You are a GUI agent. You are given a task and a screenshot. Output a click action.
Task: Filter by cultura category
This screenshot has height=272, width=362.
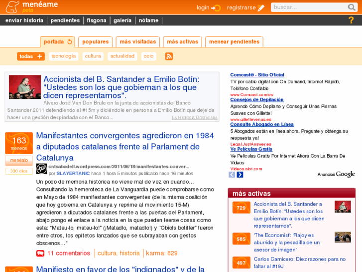(x=93, y=56)
